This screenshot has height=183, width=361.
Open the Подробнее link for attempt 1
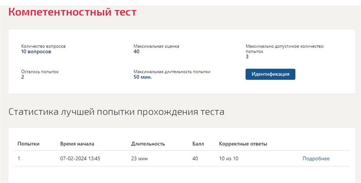(316, 159)
